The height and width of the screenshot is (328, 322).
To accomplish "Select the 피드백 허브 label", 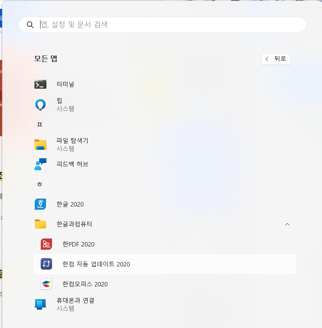I will tap(72, 164).
